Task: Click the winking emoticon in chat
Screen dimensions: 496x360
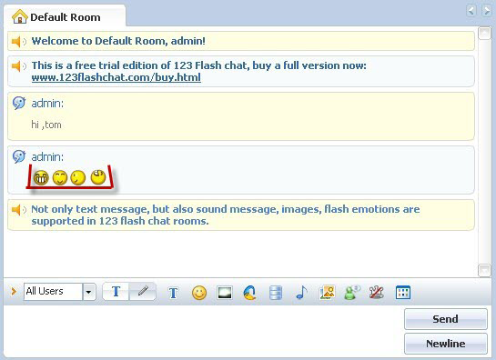Action: pyautogui.click(x=78, y=177)
